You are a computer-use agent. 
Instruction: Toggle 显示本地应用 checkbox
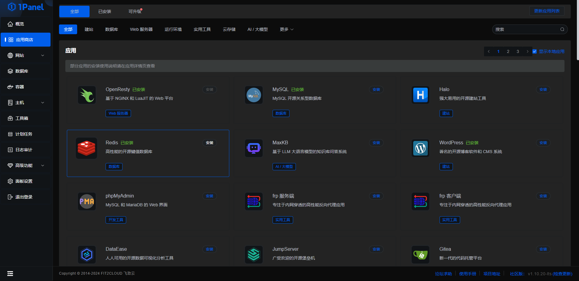[x=535, y=51]
